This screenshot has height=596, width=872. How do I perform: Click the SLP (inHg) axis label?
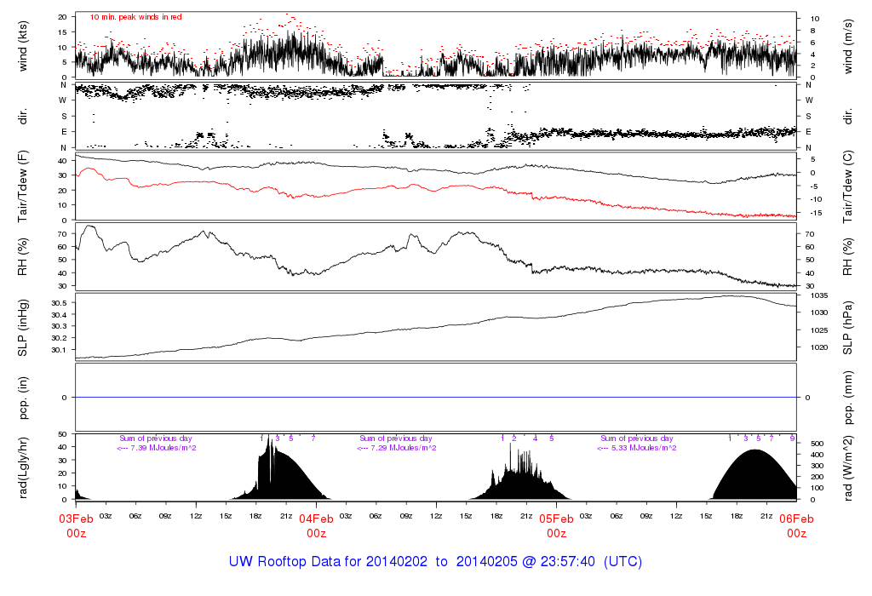pos(24,327)
